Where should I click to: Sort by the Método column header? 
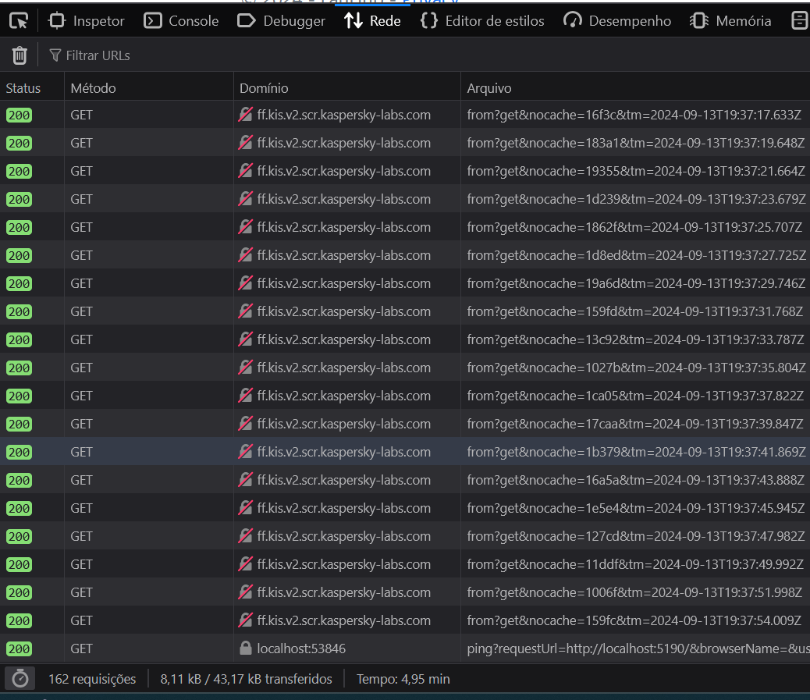point(149,88)
